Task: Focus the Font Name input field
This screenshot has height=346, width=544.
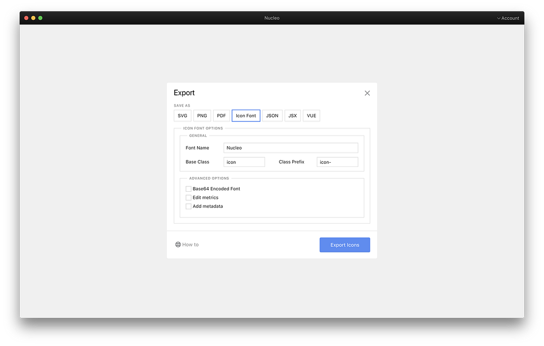Action: [x=291, y=148]
